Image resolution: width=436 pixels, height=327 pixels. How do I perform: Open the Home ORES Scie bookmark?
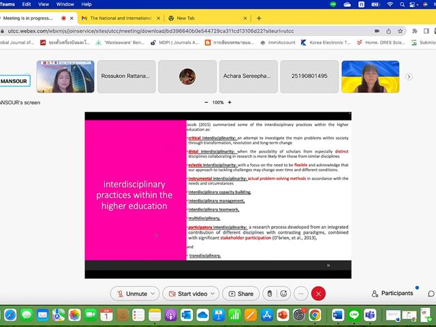(381, 42)
